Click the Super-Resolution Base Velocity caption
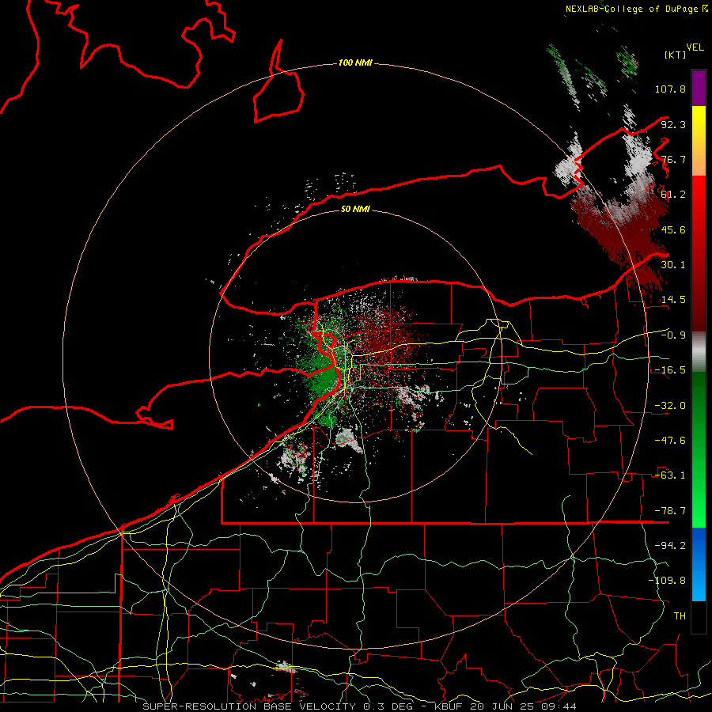The image size is (712, 712). coord(360,706)
